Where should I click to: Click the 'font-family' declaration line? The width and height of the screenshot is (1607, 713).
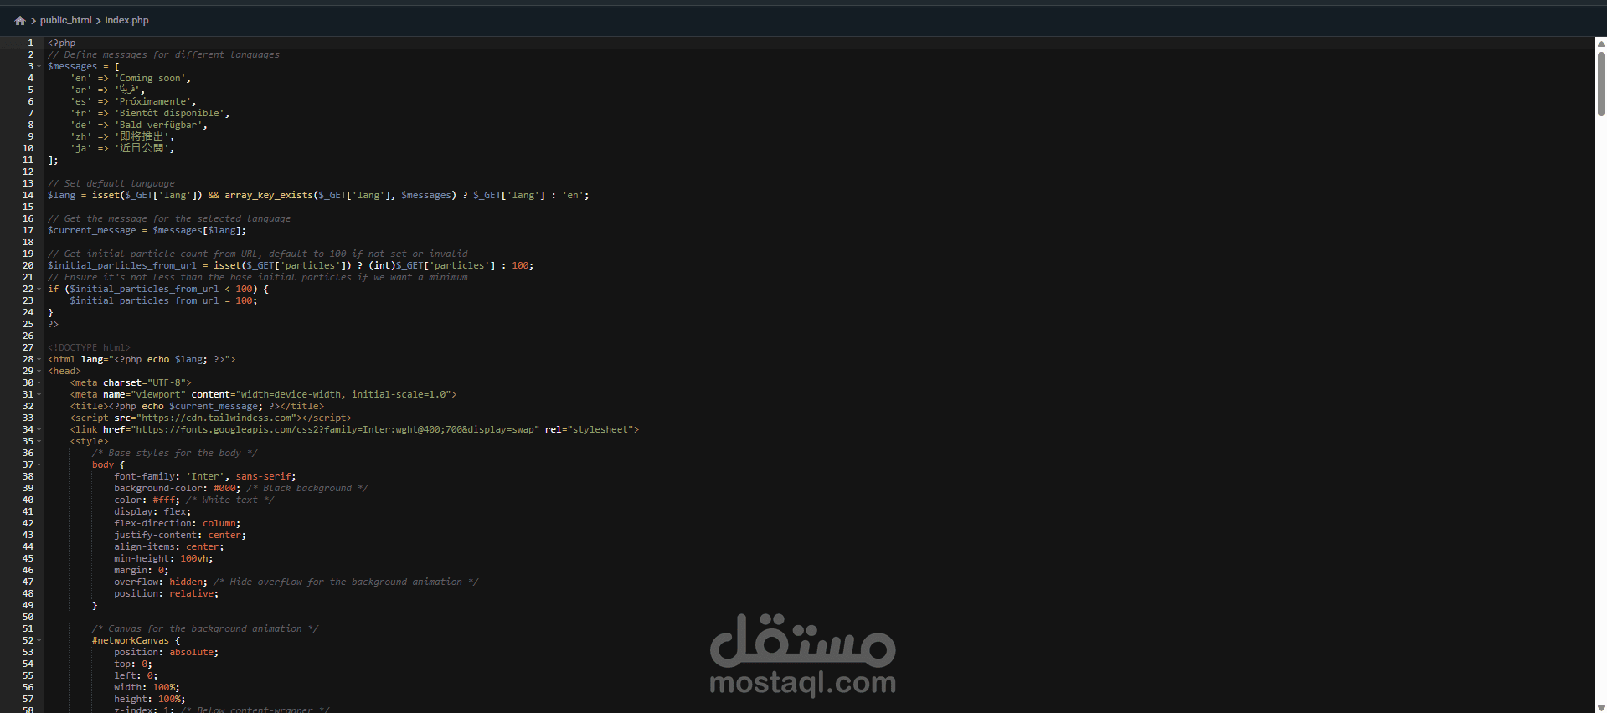pyautogui.click(x=205, y=476)
